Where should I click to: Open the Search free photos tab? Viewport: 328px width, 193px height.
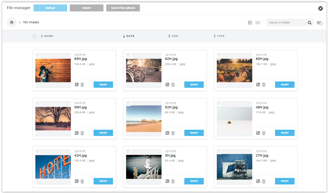click(x=123, y=8)
